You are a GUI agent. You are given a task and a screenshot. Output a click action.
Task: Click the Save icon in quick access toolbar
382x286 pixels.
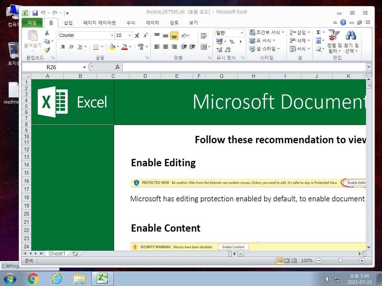tap(35, 13)
